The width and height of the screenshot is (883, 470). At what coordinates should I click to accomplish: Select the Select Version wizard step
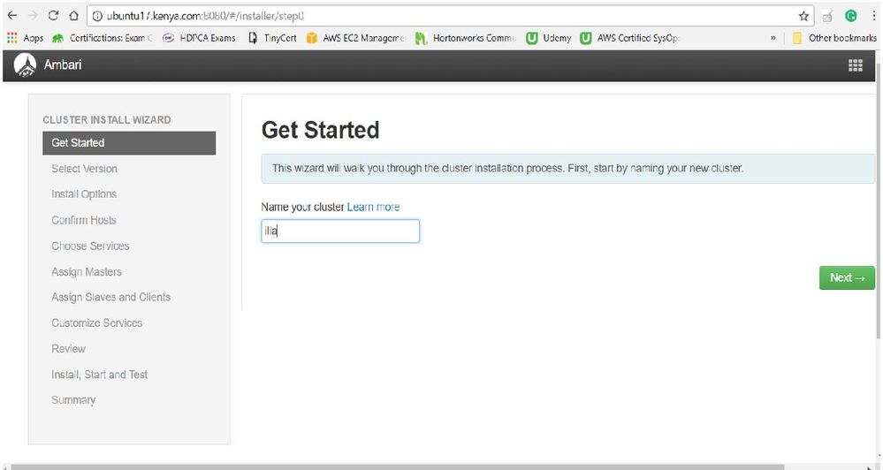(85, 169)
